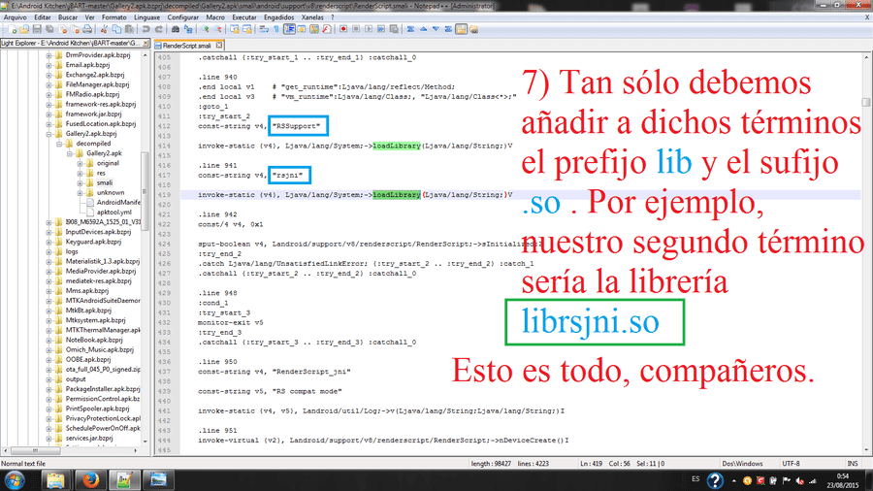Select AndroidManifest file in the tree
Viewport: 873px width, 491px height.
pyautogui.click(x=118, y=203)
